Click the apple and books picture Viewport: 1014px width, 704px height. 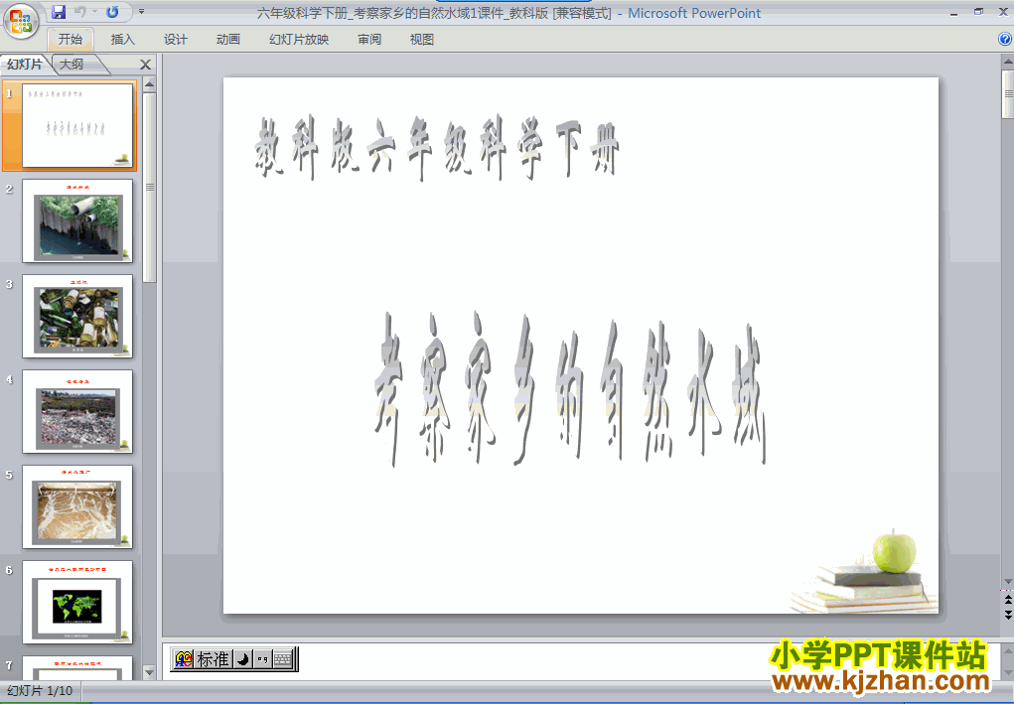(x=865, y=572)
